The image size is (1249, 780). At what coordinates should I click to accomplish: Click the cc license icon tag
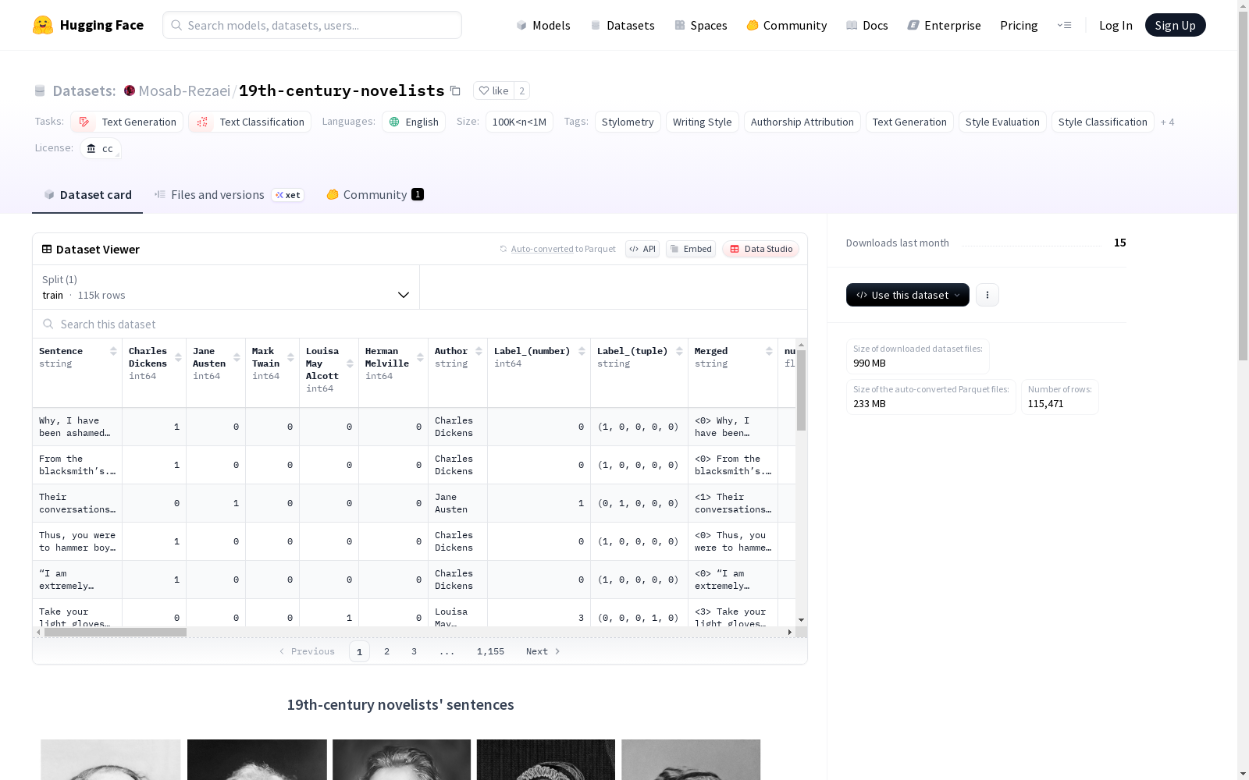coord(101,148)
